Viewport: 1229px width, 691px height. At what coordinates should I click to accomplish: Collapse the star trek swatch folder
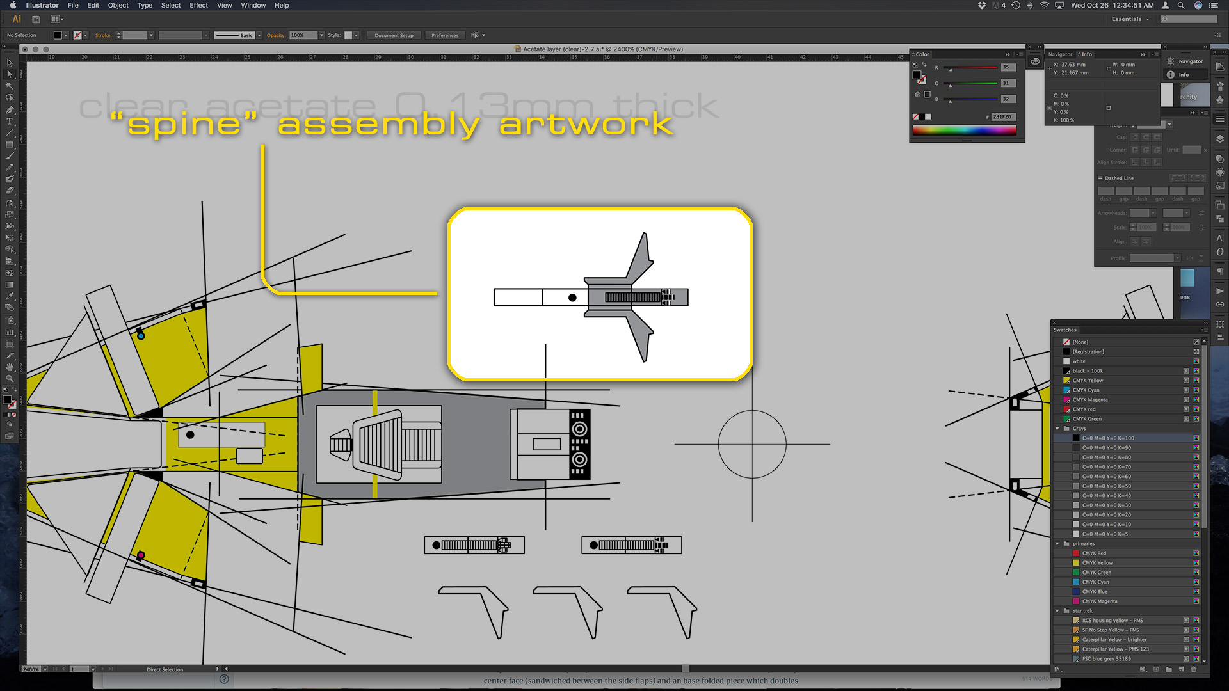click(x=1057, y=611)
